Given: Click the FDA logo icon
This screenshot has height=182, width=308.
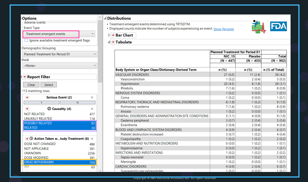Looking at the screenshot, I should click(278, 26).
